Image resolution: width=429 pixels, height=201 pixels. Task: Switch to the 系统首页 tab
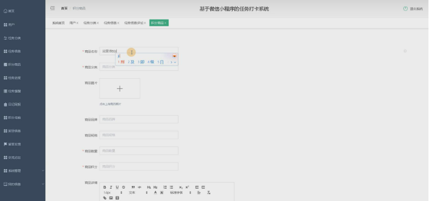tap(58, 23)
